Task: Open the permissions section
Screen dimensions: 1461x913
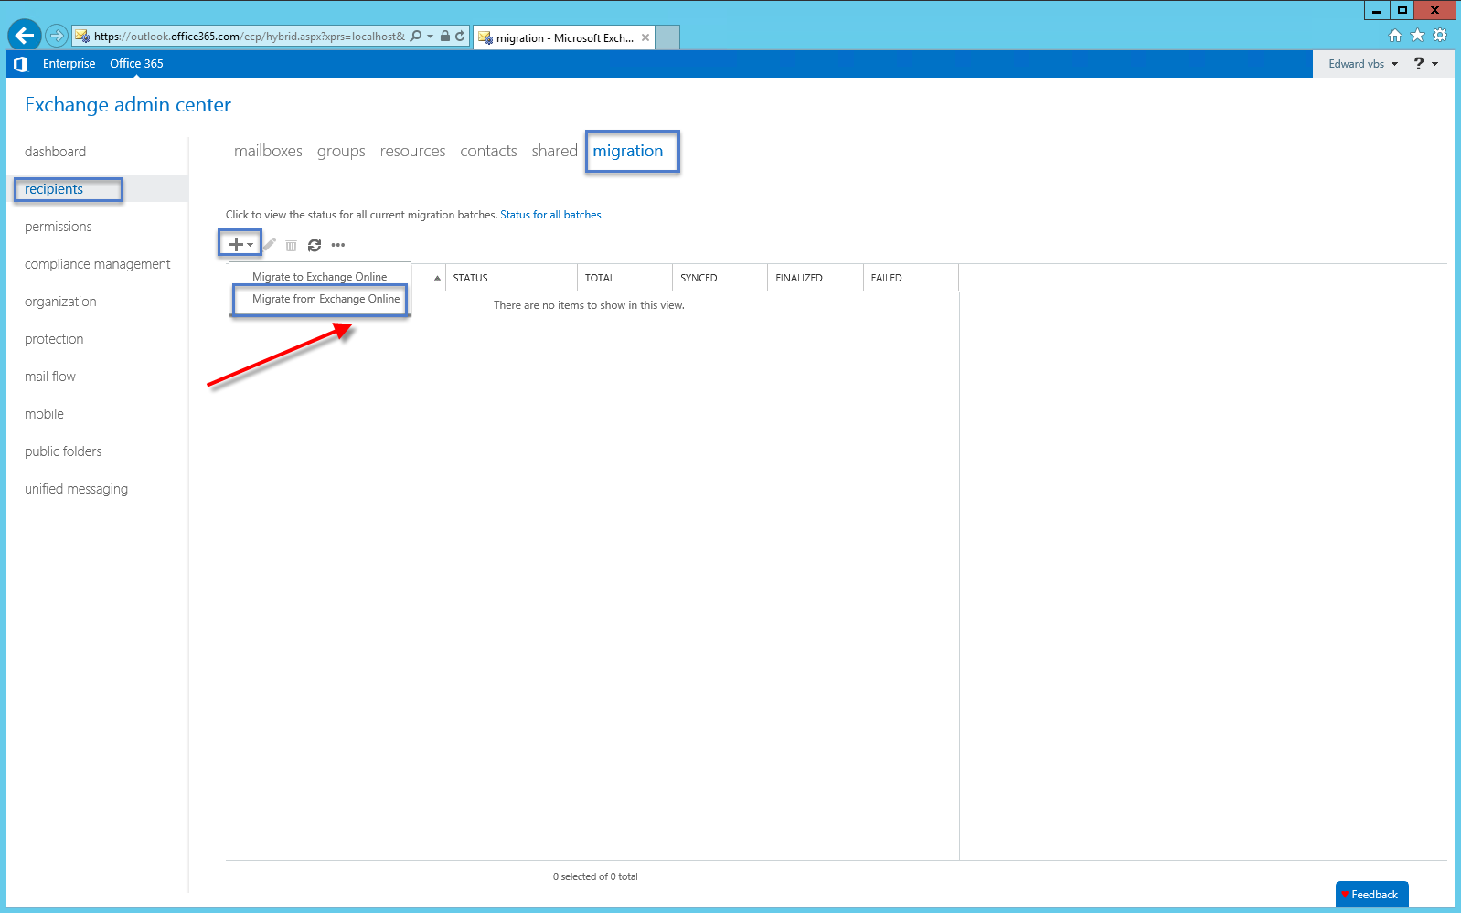Action: (x=58, y=227)
